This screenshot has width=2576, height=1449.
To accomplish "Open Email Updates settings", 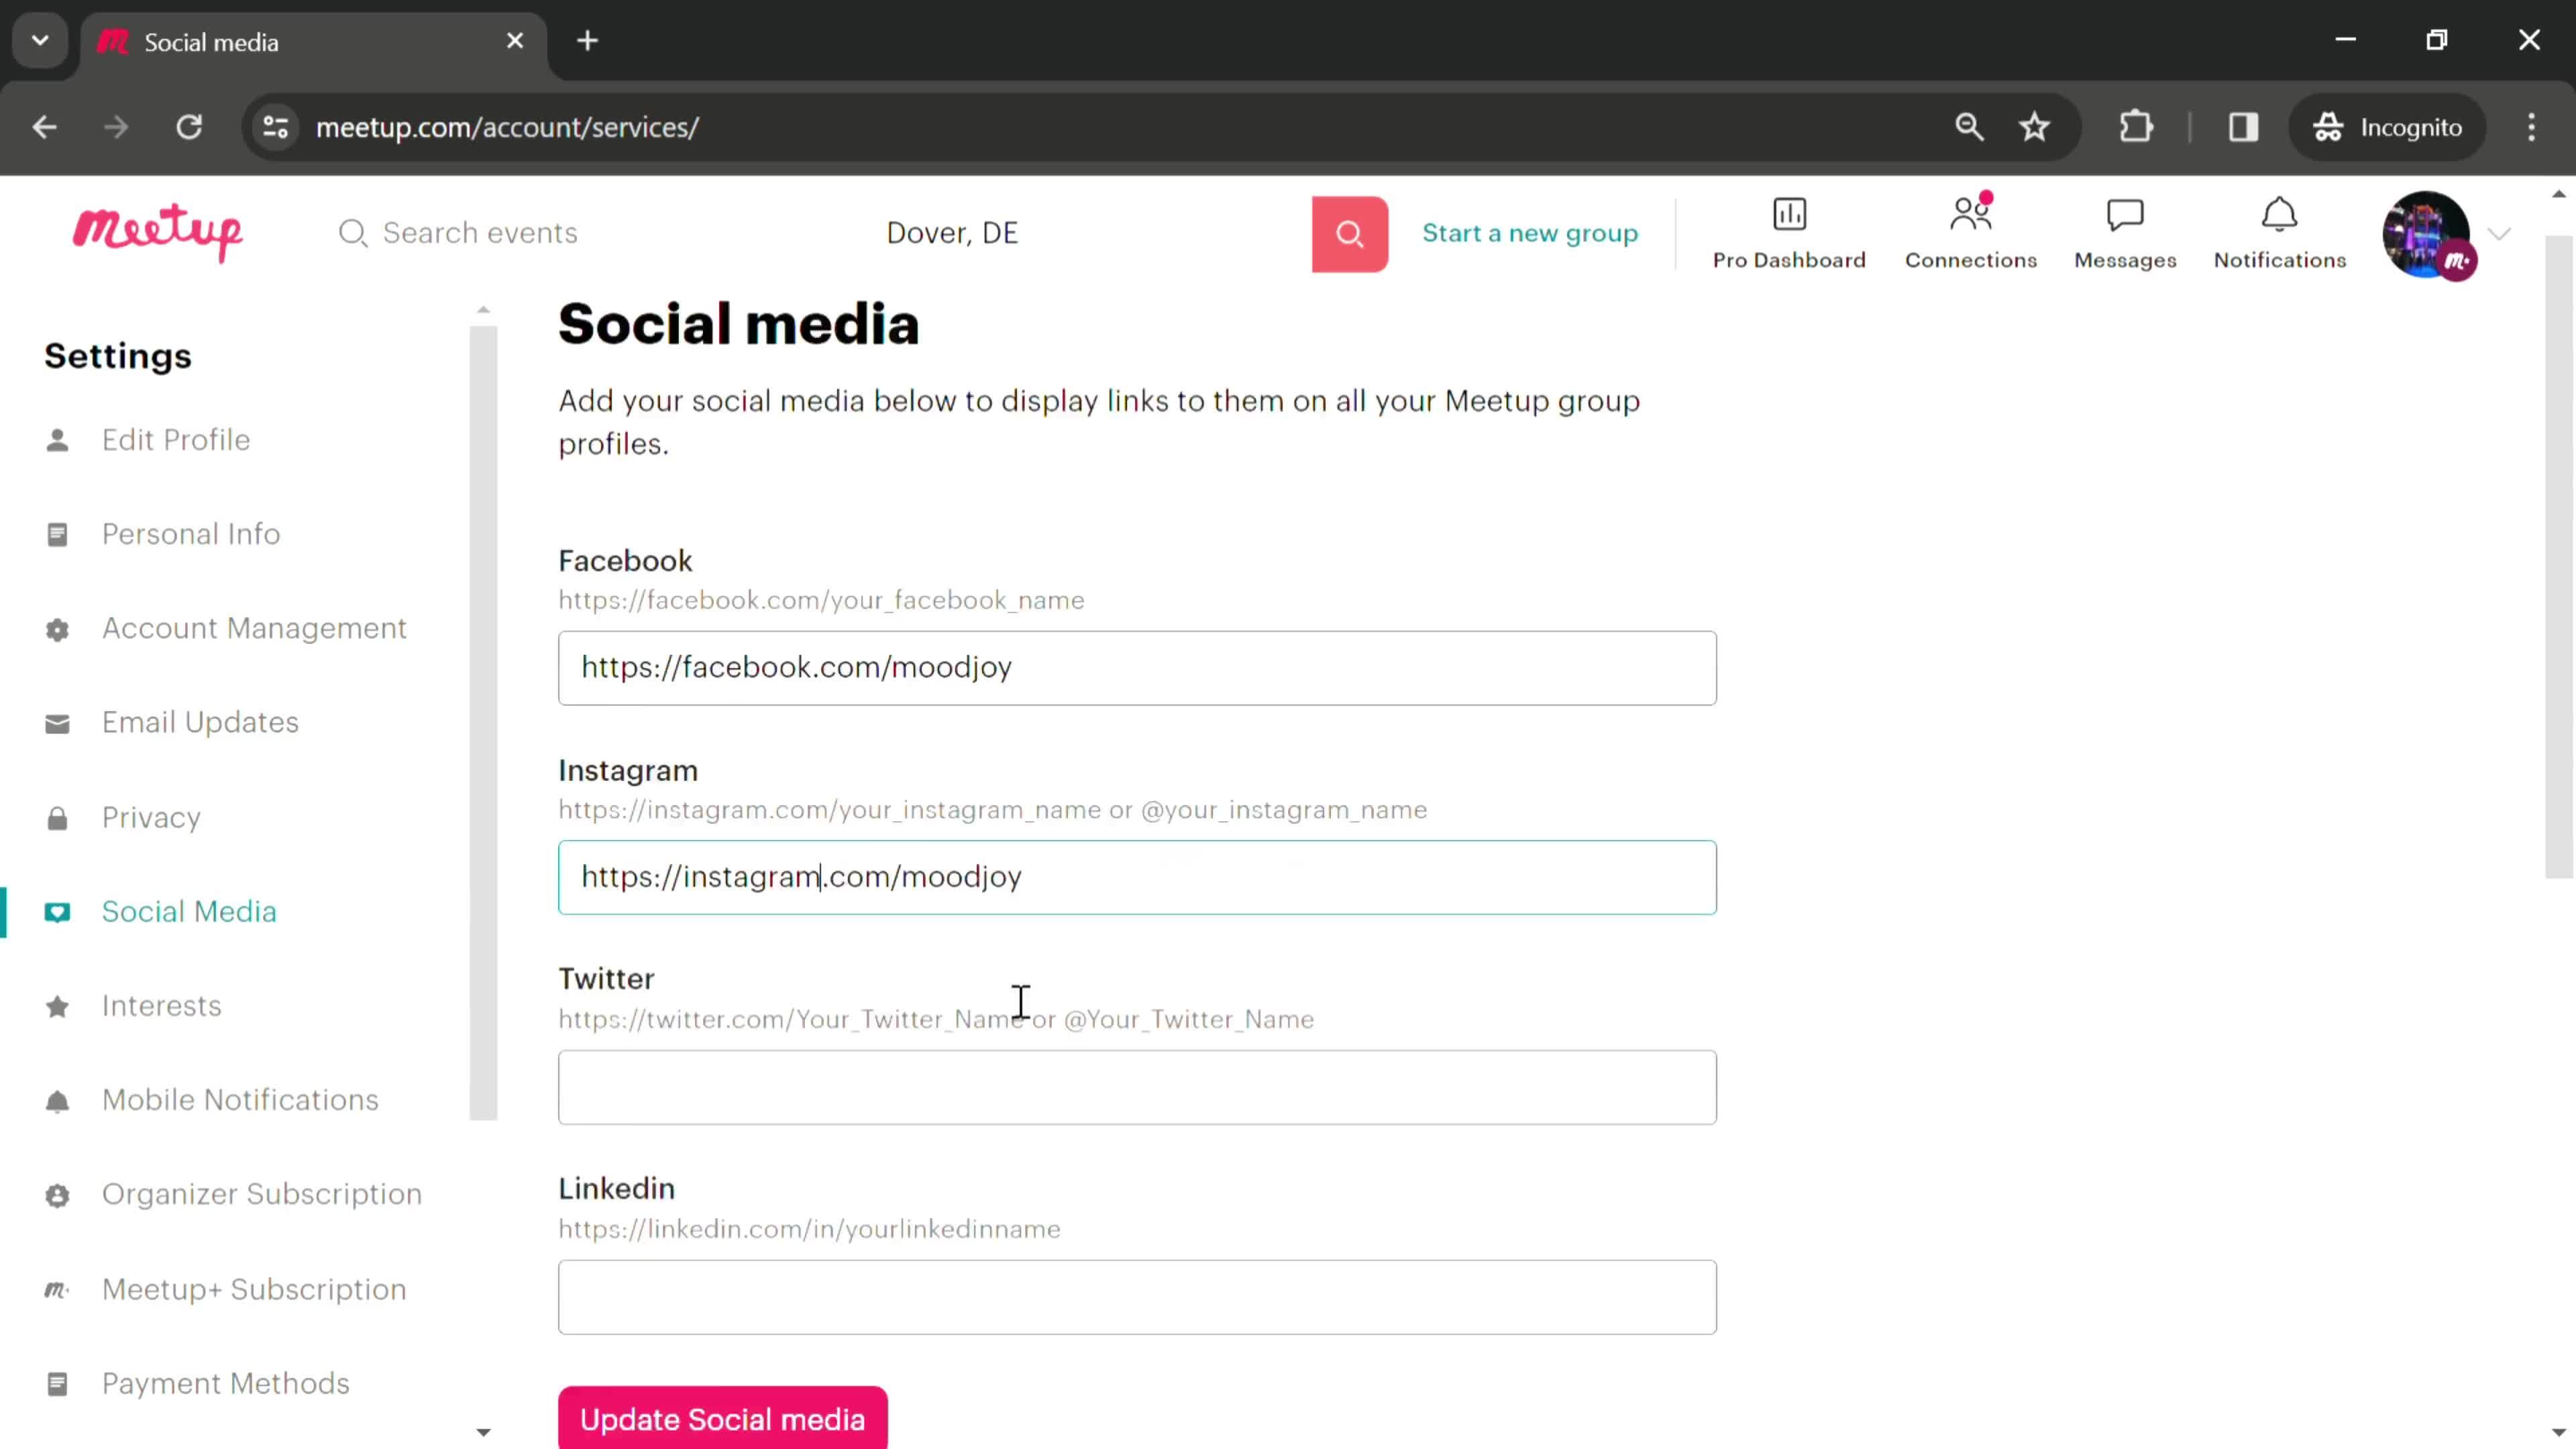I will pos(200,722).
